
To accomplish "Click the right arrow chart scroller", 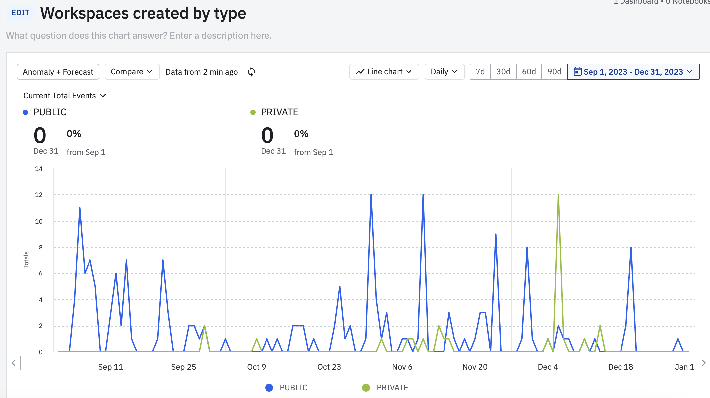I will click(x=703, y=363).
